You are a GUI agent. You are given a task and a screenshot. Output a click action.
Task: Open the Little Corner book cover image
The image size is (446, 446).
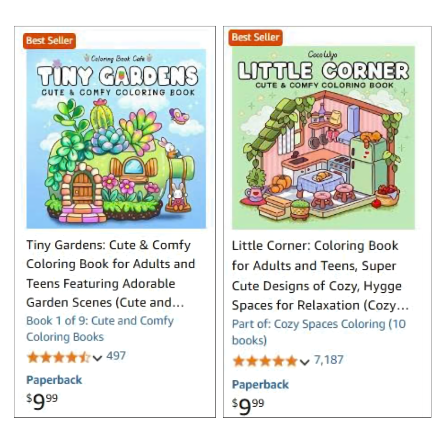(x=323, y=138)
